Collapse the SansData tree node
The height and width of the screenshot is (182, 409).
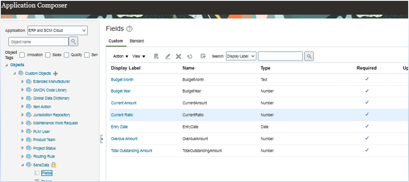pos(23,165)
